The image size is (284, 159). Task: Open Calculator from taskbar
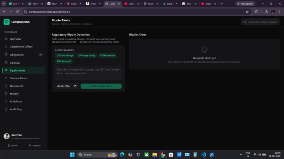(x=195, y=155)
